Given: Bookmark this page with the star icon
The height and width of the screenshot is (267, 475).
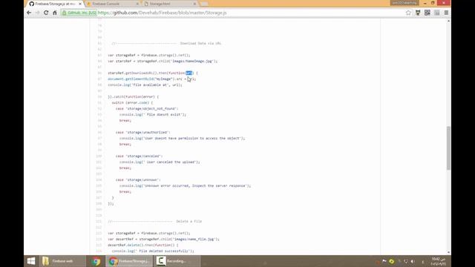Looking at the screenshot, I should (408, 13).
